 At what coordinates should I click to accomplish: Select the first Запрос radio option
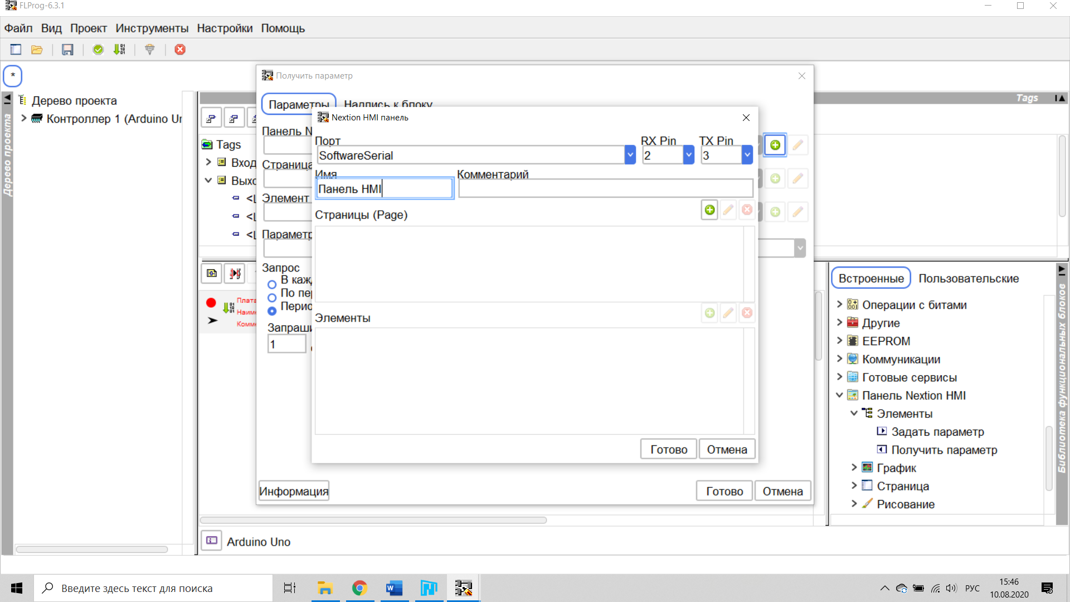point(272,284)
